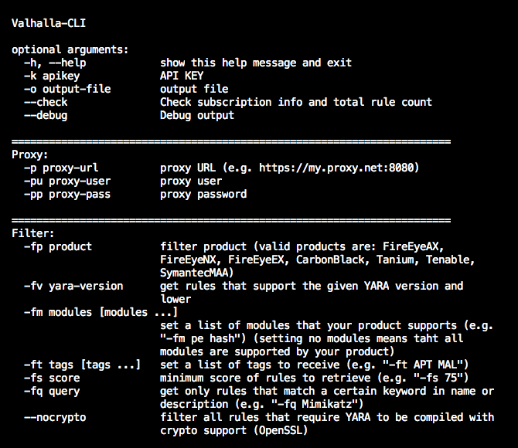Click the "-pu proxy-user" option

(x=67, y=181)
